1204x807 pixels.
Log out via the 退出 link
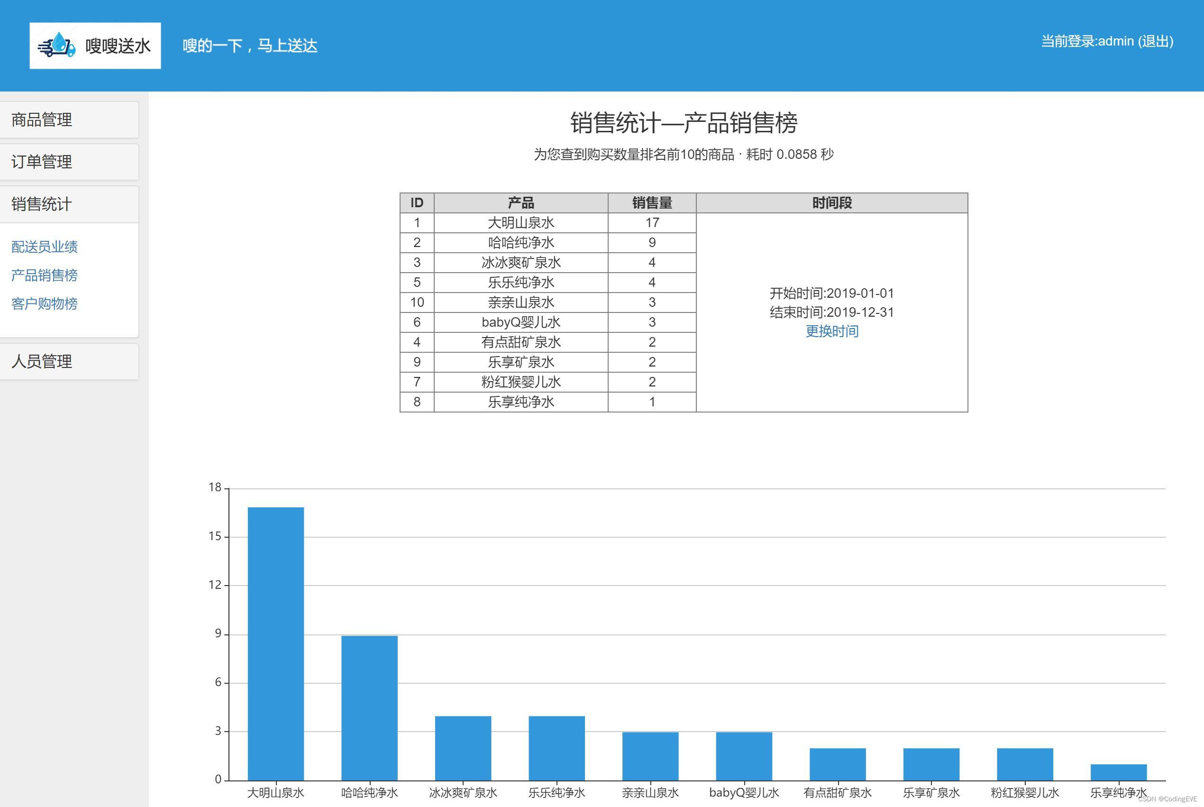(1155, 41)
